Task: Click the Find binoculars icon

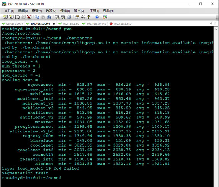Action: click(x=49, y=17)
